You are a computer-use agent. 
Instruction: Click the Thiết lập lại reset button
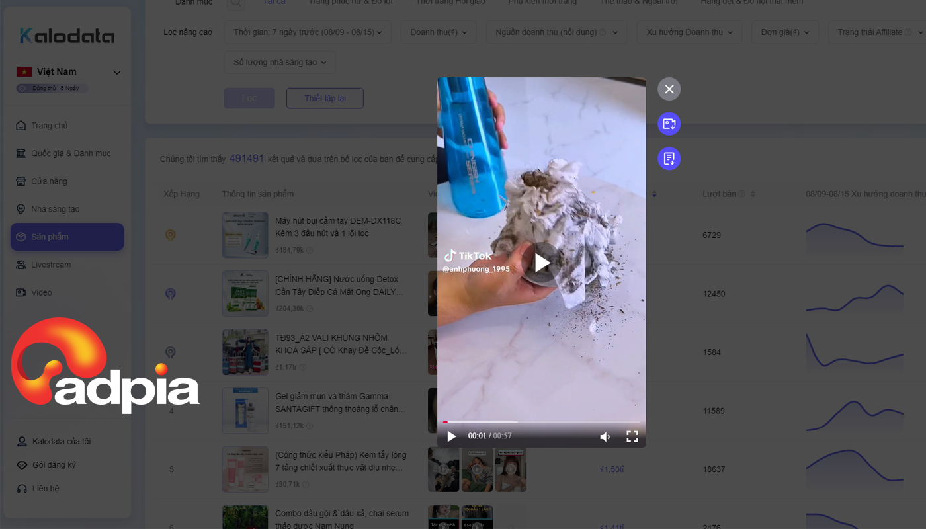[325, 99]
